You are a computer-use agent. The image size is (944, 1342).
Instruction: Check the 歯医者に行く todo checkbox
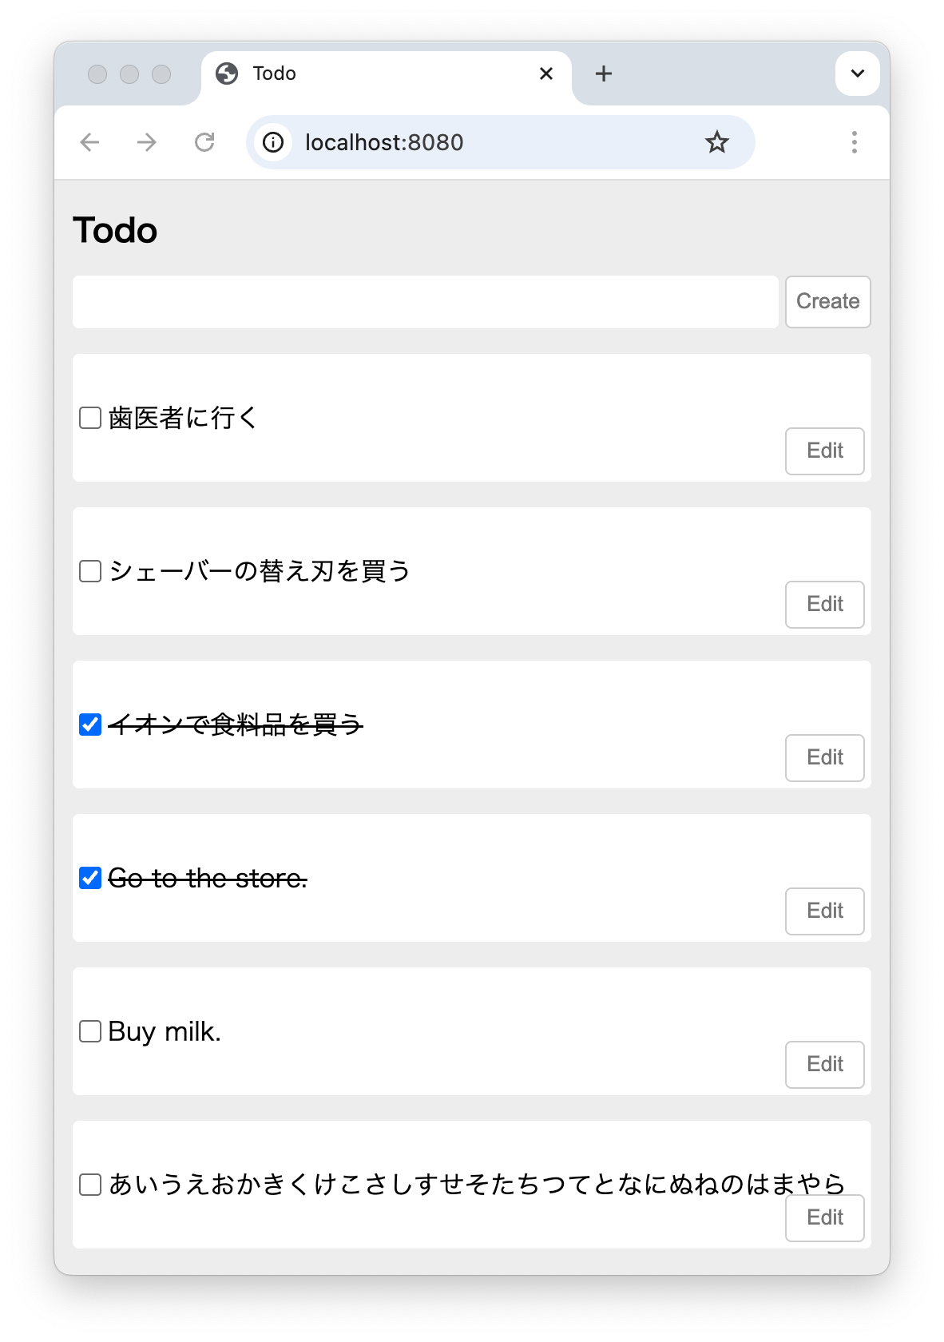pyautogui.click(x=90, y=418)
